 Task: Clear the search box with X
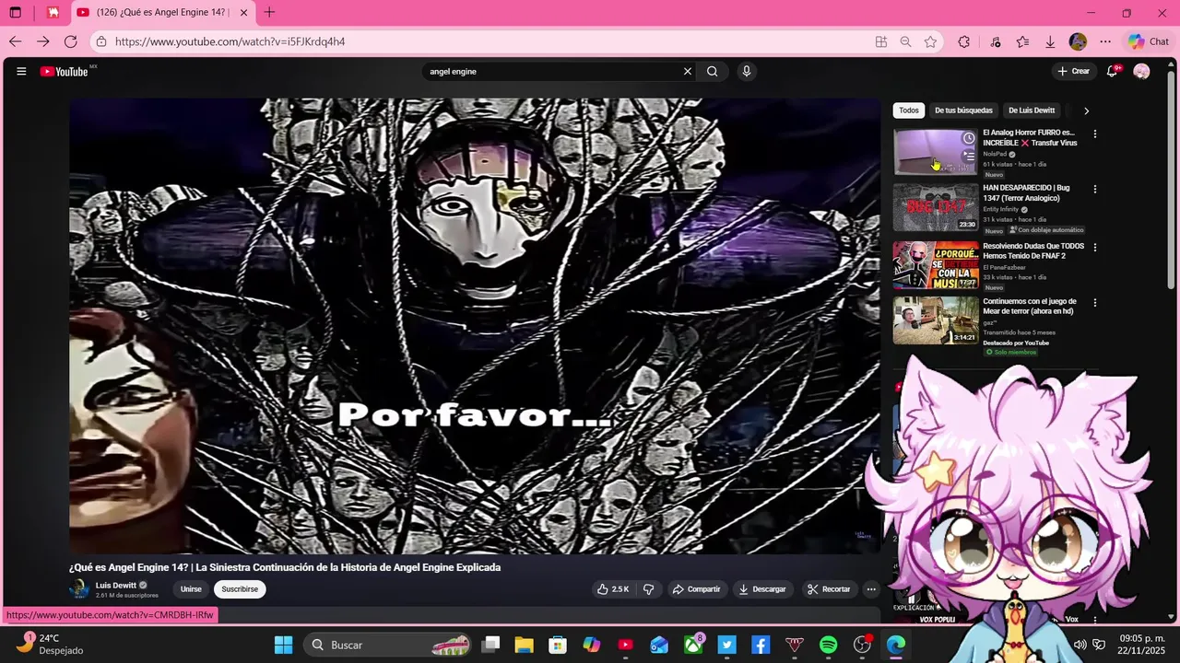[x=687, y=71]
